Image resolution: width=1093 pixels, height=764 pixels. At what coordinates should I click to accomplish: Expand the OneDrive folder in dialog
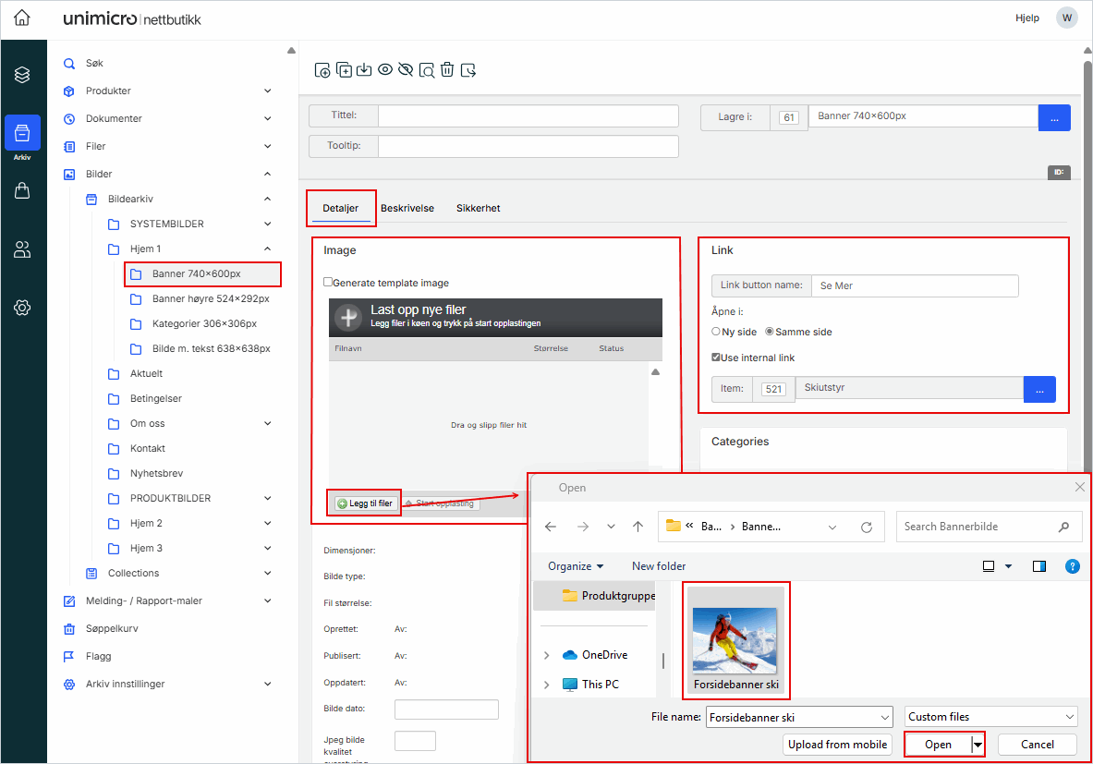click(x=547, y=655)
